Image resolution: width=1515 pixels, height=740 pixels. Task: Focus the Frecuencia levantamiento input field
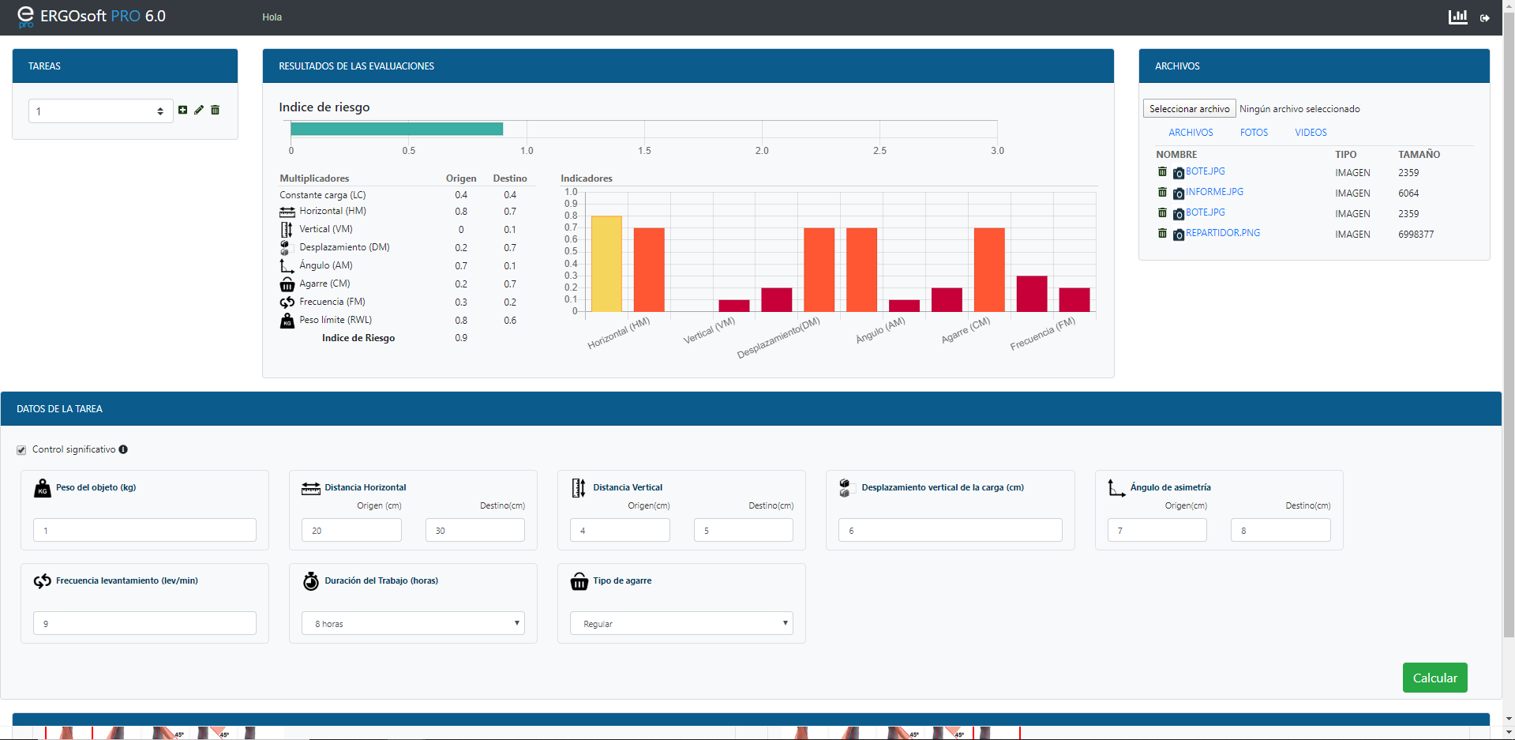tap(144, 623)
